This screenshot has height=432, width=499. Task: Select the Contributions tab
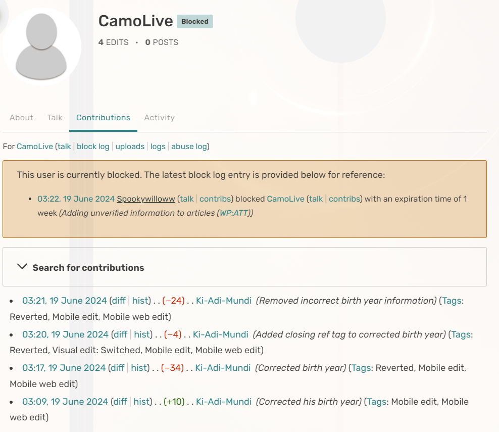(x=103, y=118)
